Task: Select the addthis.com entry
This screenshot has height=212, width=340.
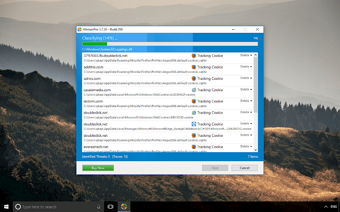Action: [168, 70]
